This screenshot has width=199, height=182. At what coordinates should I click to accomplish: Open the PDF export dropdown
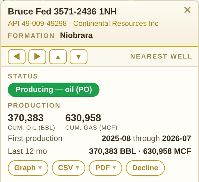click(x=105, y=168)
